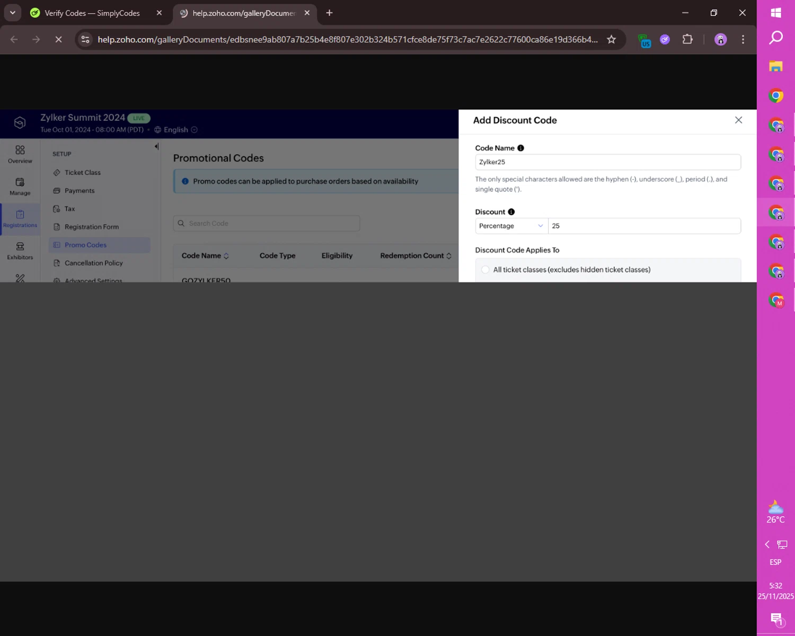Screen dimensions: 795x636
Task: Switch to the Verify Codes SimplyCodes tab
Action: pyautogui.click(x=92, y=13)
